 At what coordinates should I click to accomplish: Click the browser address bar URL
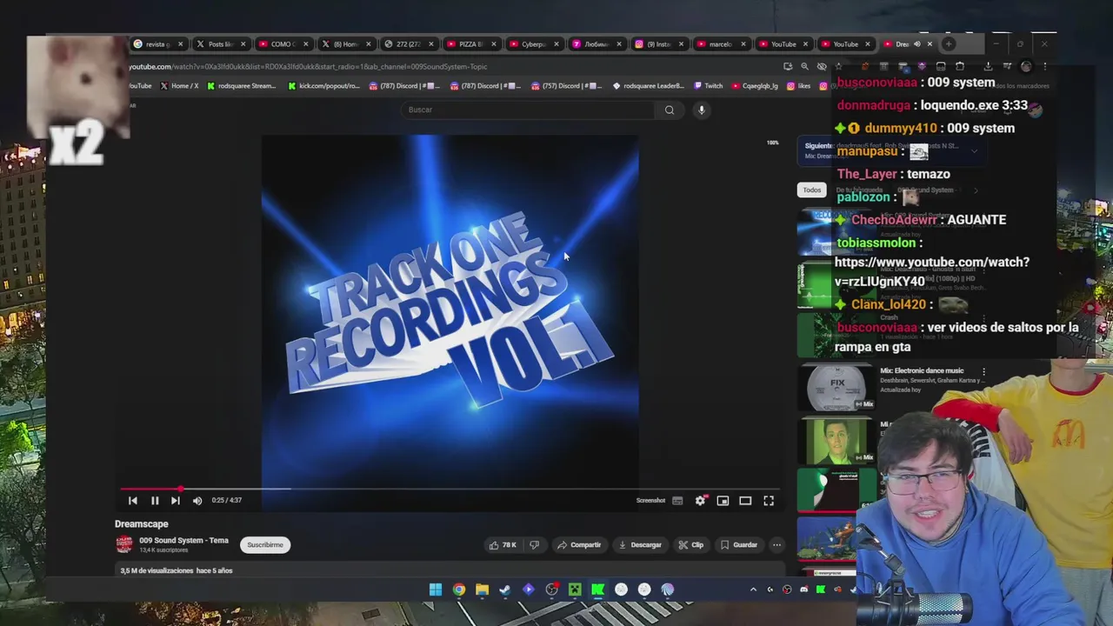(x=308, y=67)
